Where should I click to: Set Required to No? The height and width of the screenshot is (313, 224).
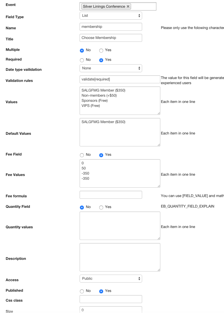(x=82, y=60)
